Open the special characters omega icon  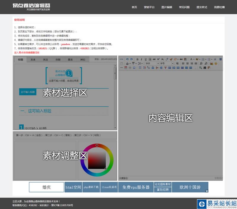click(x=134, y=68)
